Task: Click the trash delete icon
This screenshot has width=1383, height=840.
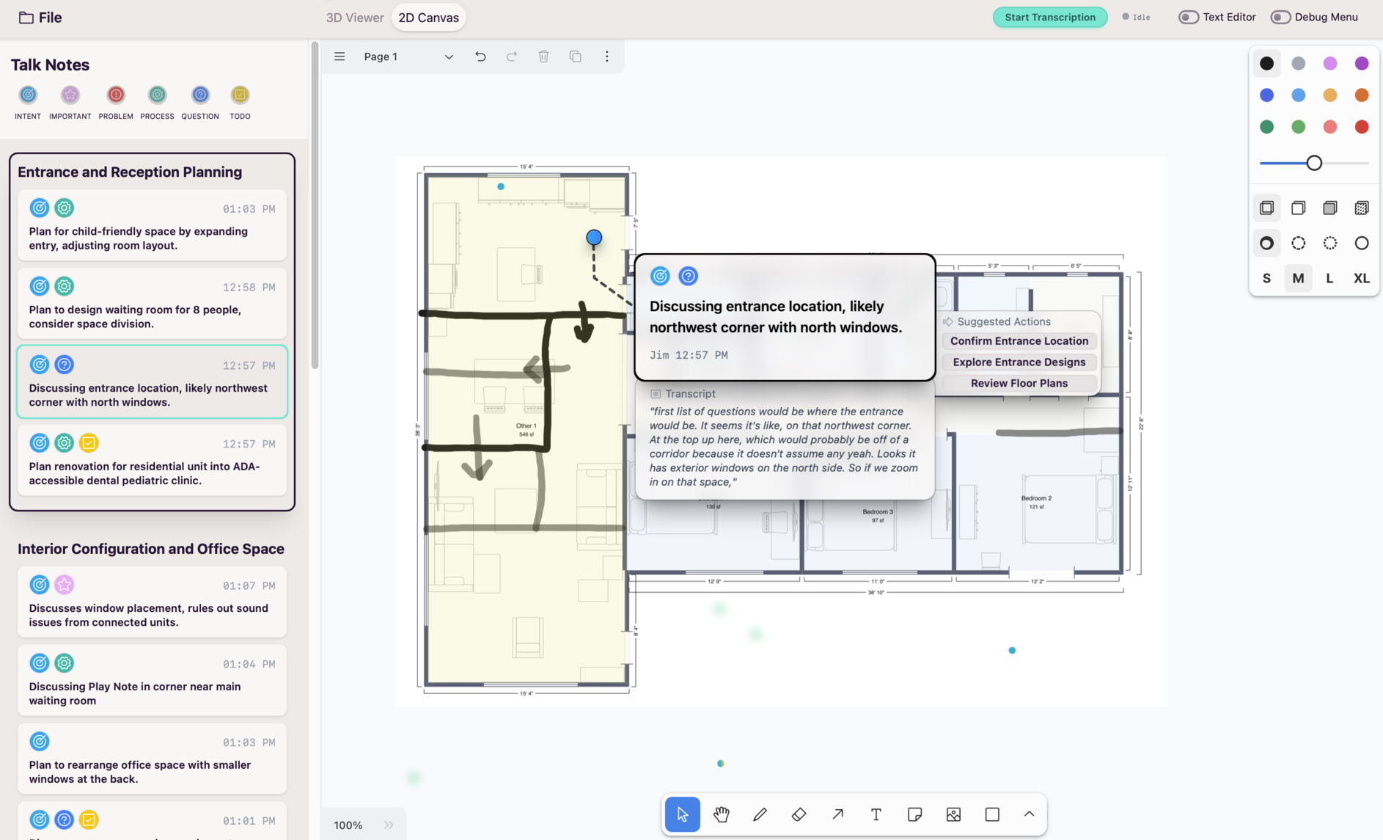Action: click(x=543, y=56)
